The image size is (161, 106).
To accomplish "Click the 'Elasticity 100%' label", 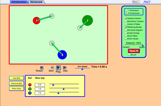I will pyautogui.click(x=133, y=43).
